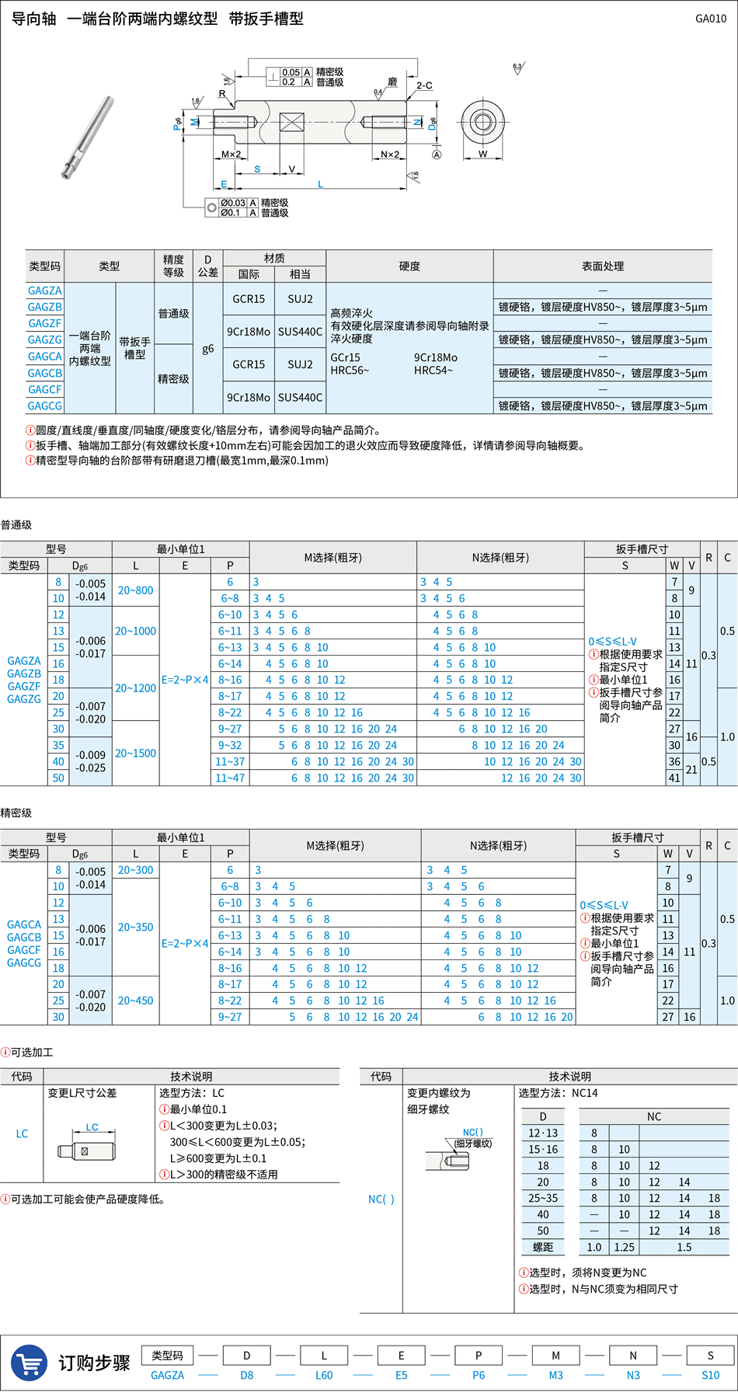Open the GAGZA link in the material table
This screenshot has height=1396, width=738.
[45, 291]
